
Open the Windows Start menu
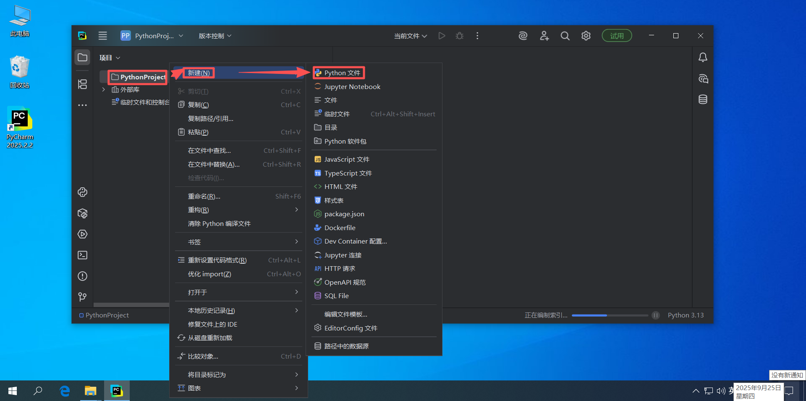[13, 391]
